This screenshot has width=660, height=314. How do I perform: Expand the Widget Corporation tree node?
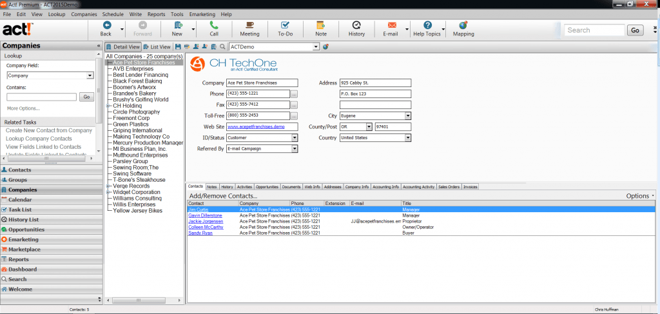point(108,192)
